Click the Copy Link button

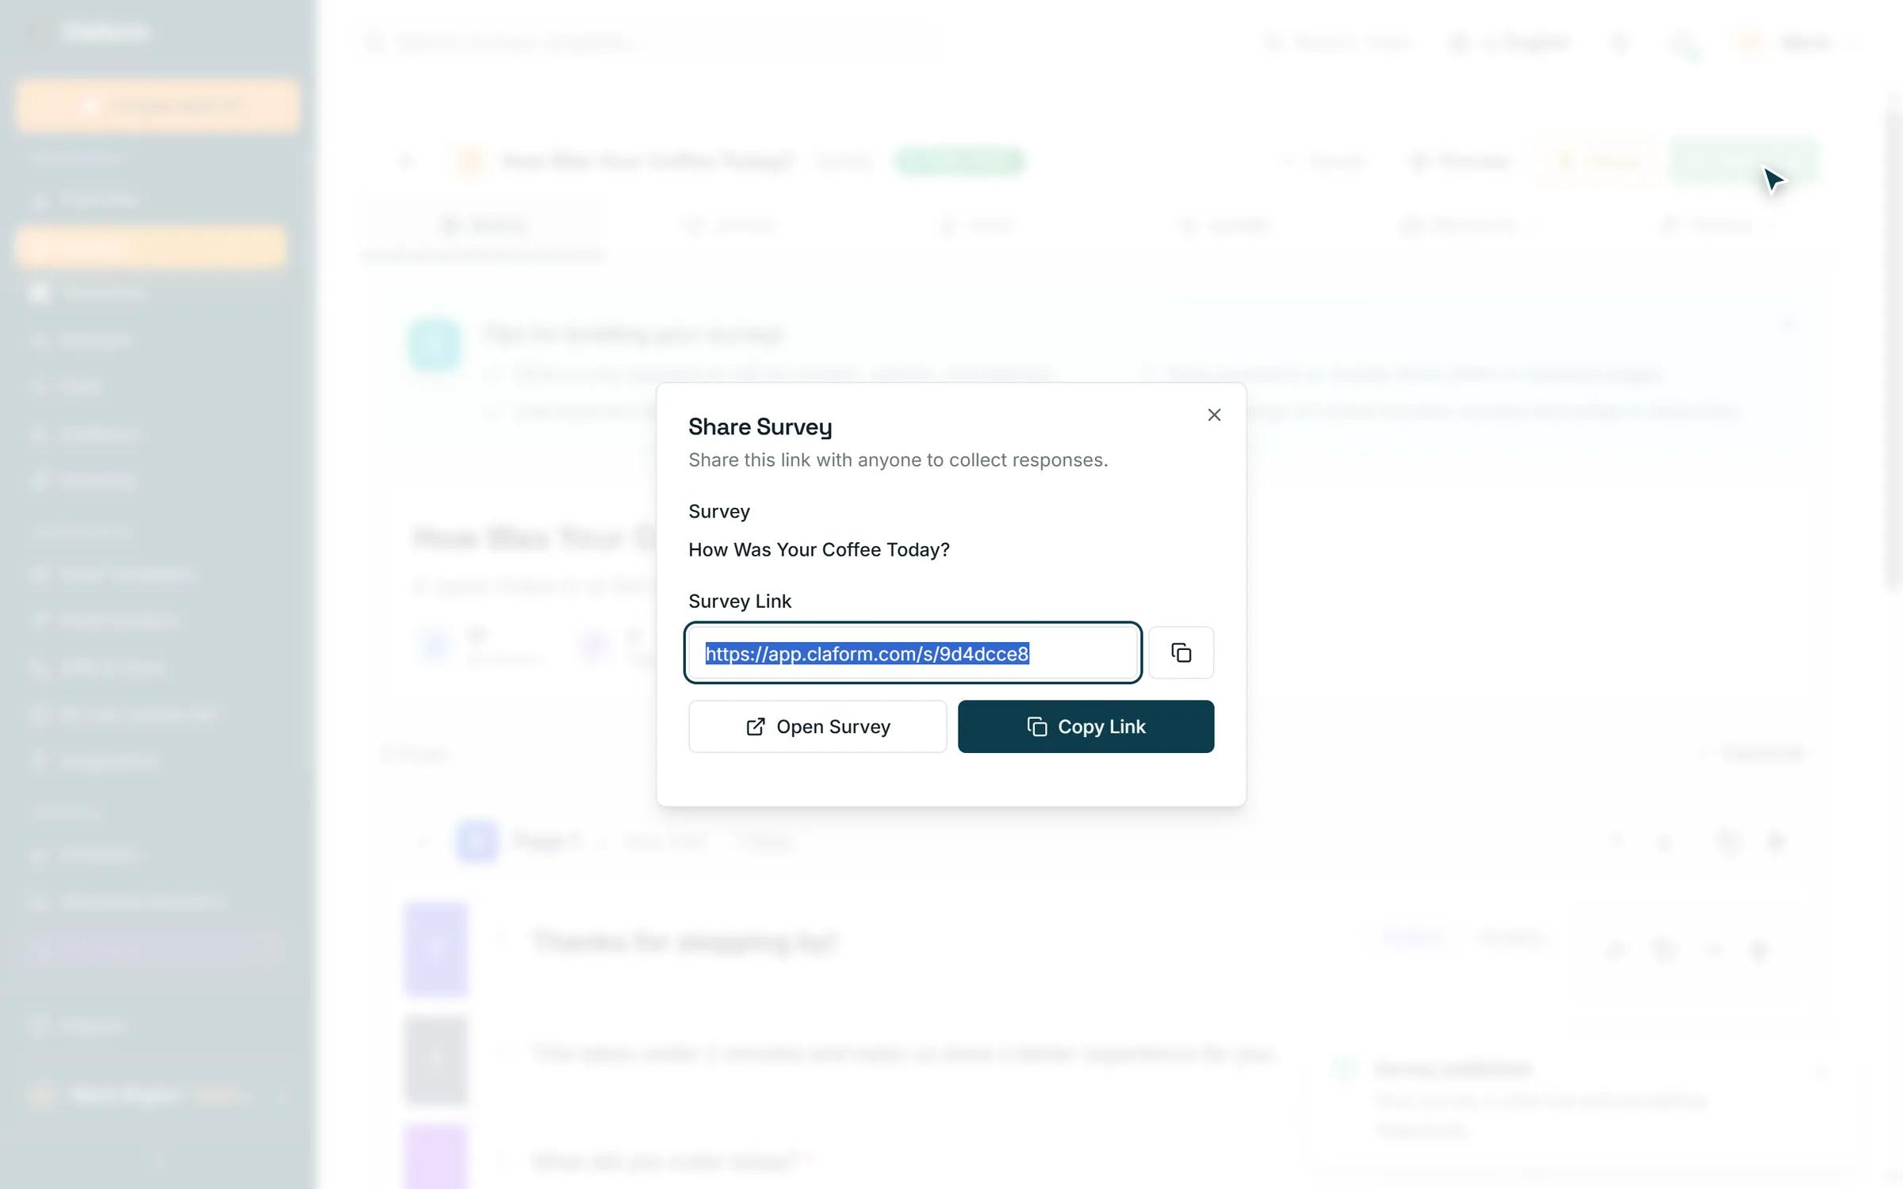pyautogui.click(x=1086, y=726)
